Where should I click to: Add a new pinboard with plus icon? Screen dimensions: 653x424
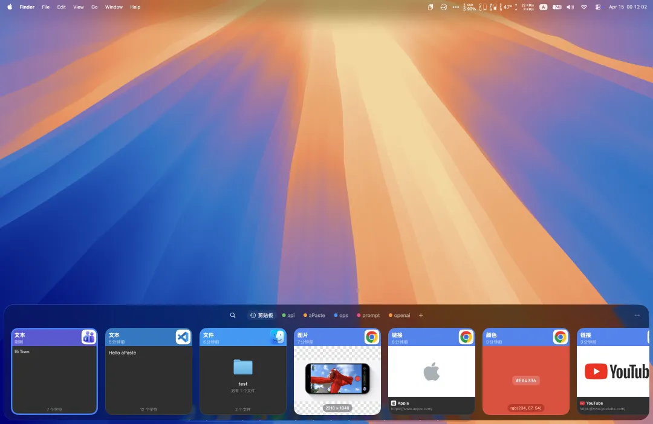click(421, 315)
